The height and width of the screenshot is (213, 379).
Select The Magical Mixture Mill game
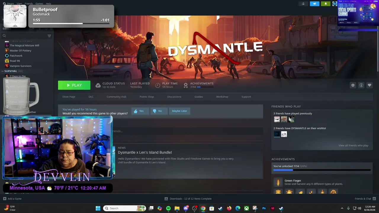coord(24,46)
